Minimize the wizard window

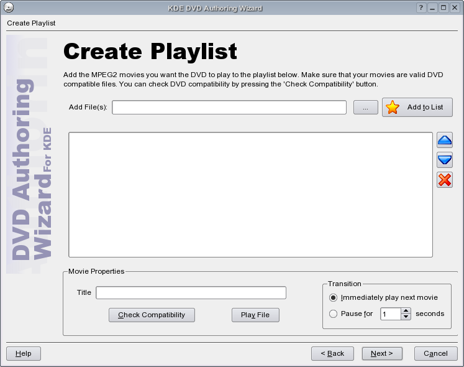432,7
